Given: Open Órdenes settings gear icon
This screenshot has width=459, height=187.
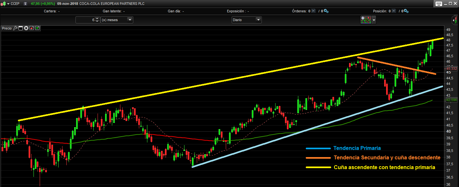Looking at the screenshot, I should click(326, 11).
